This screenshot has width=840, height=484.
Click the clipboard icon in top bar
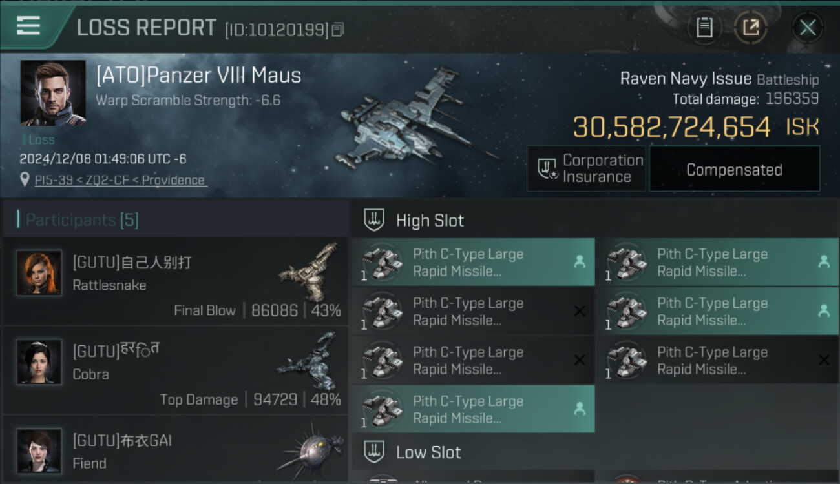704,28
